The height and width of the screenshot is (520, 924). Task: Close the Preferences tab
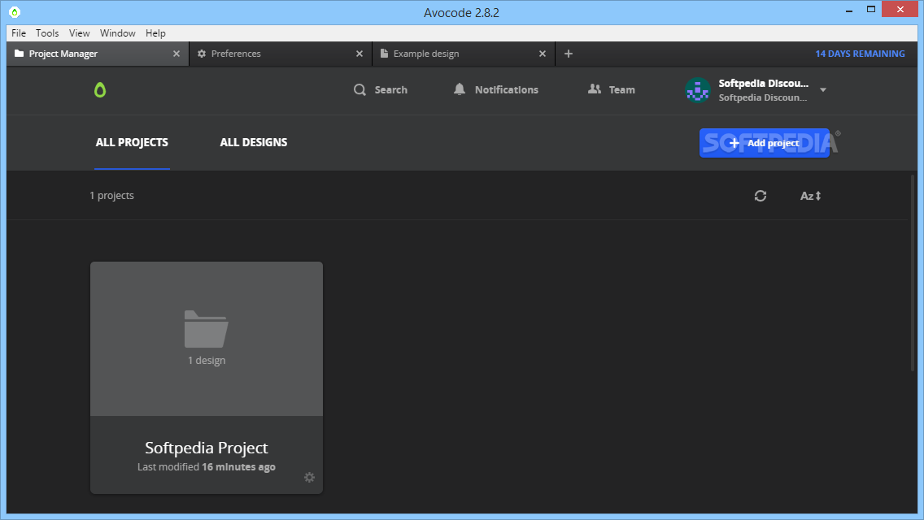[x=360, y=54]
